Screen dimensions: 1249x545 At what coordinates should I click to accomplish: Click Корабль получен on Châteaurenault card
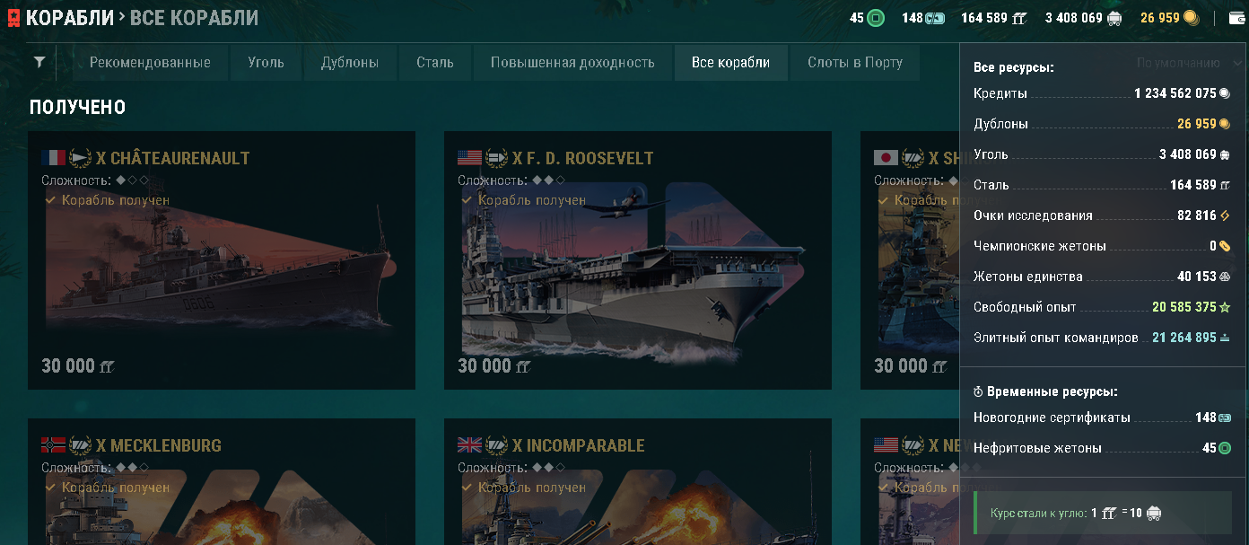(x=115, y=200)
